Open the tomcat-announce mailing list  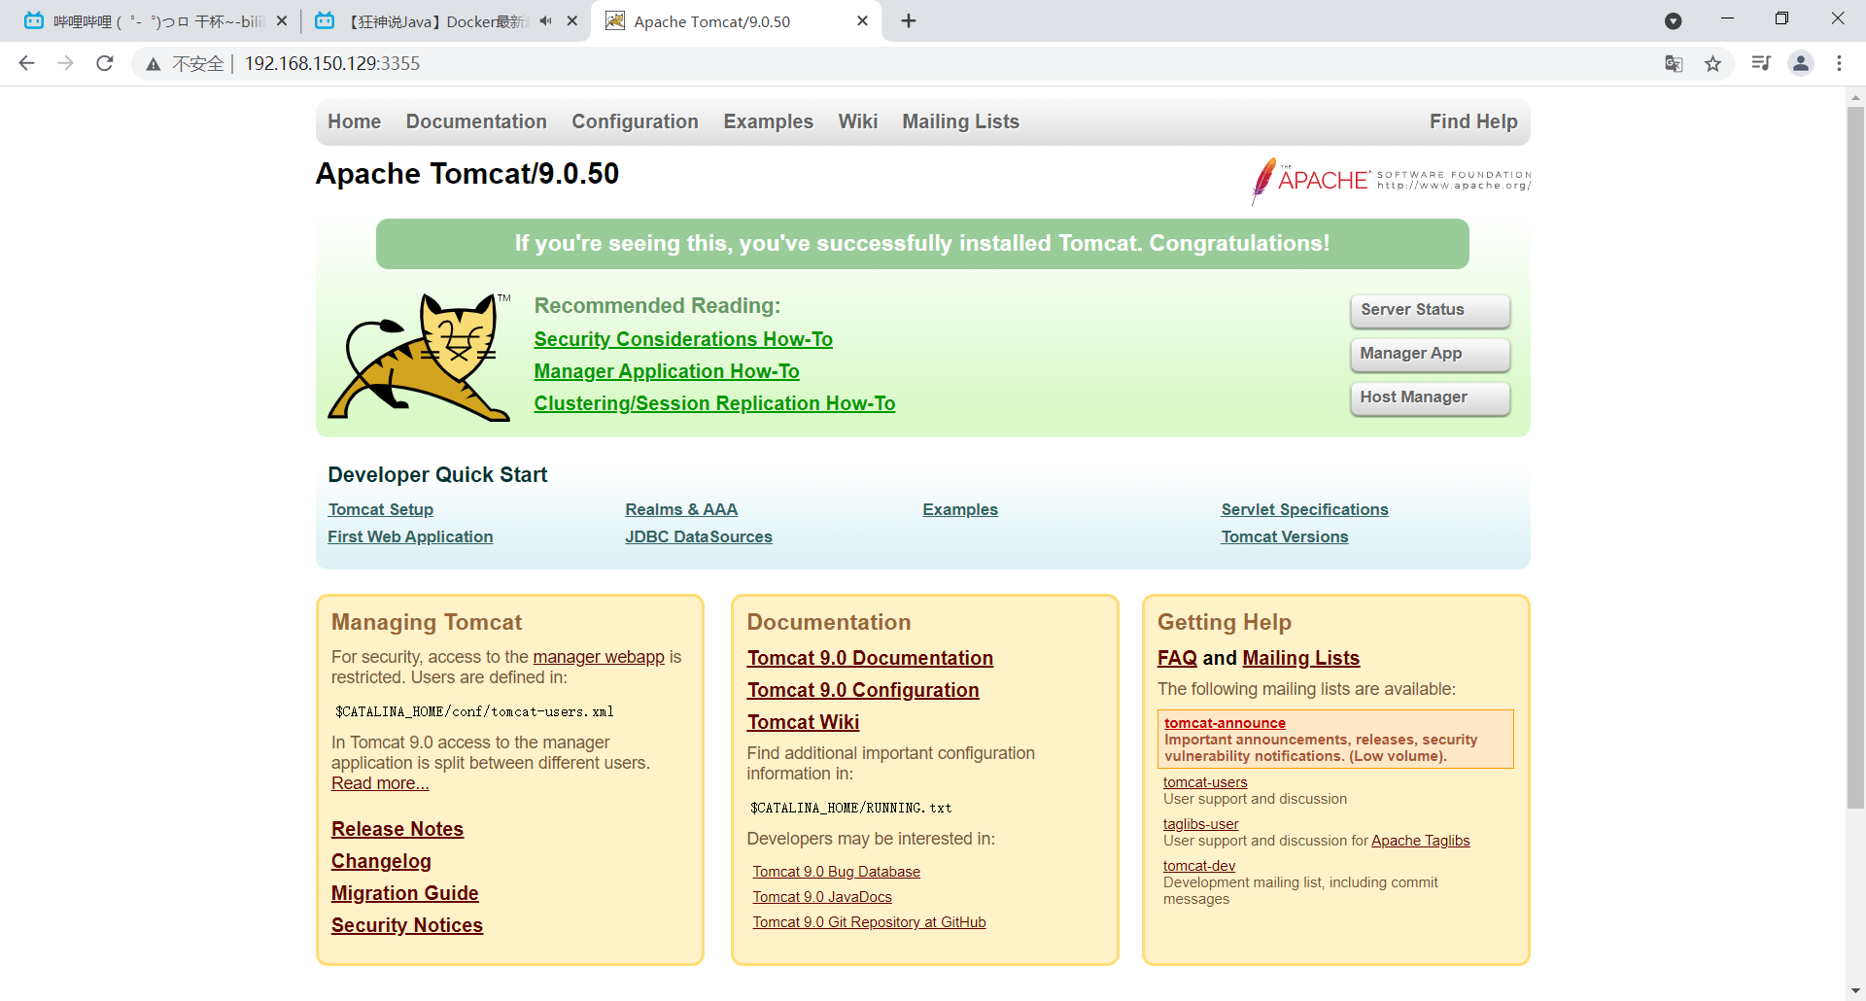[x=1225, y=723]
